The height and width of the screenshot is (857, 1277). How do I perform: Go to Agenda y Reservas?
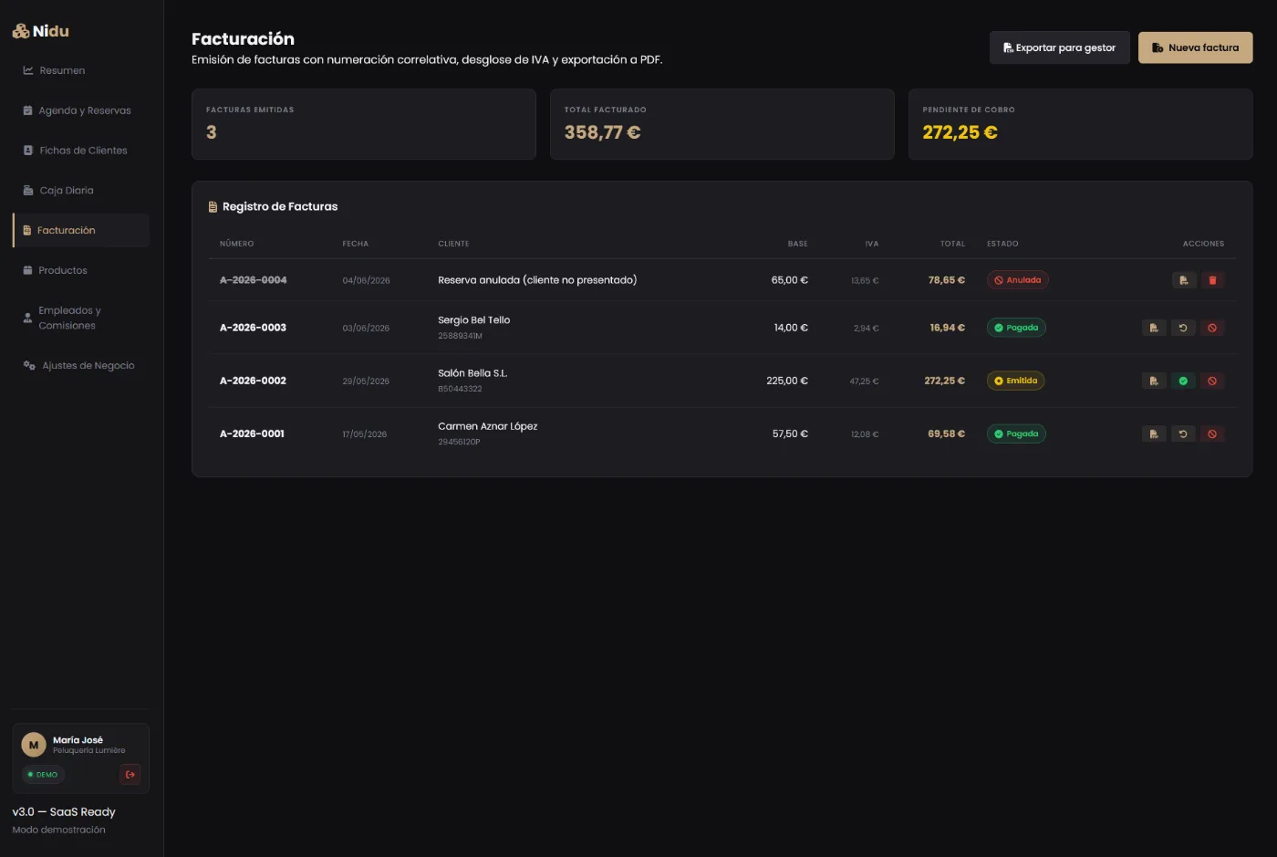[80, 110]
